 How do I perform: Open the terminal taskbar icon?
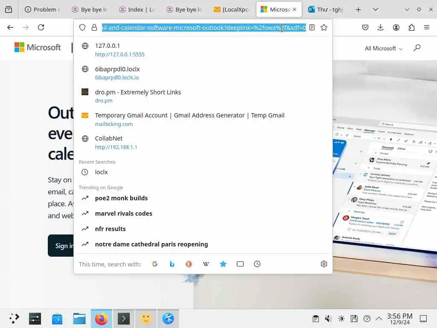[123, 318]
